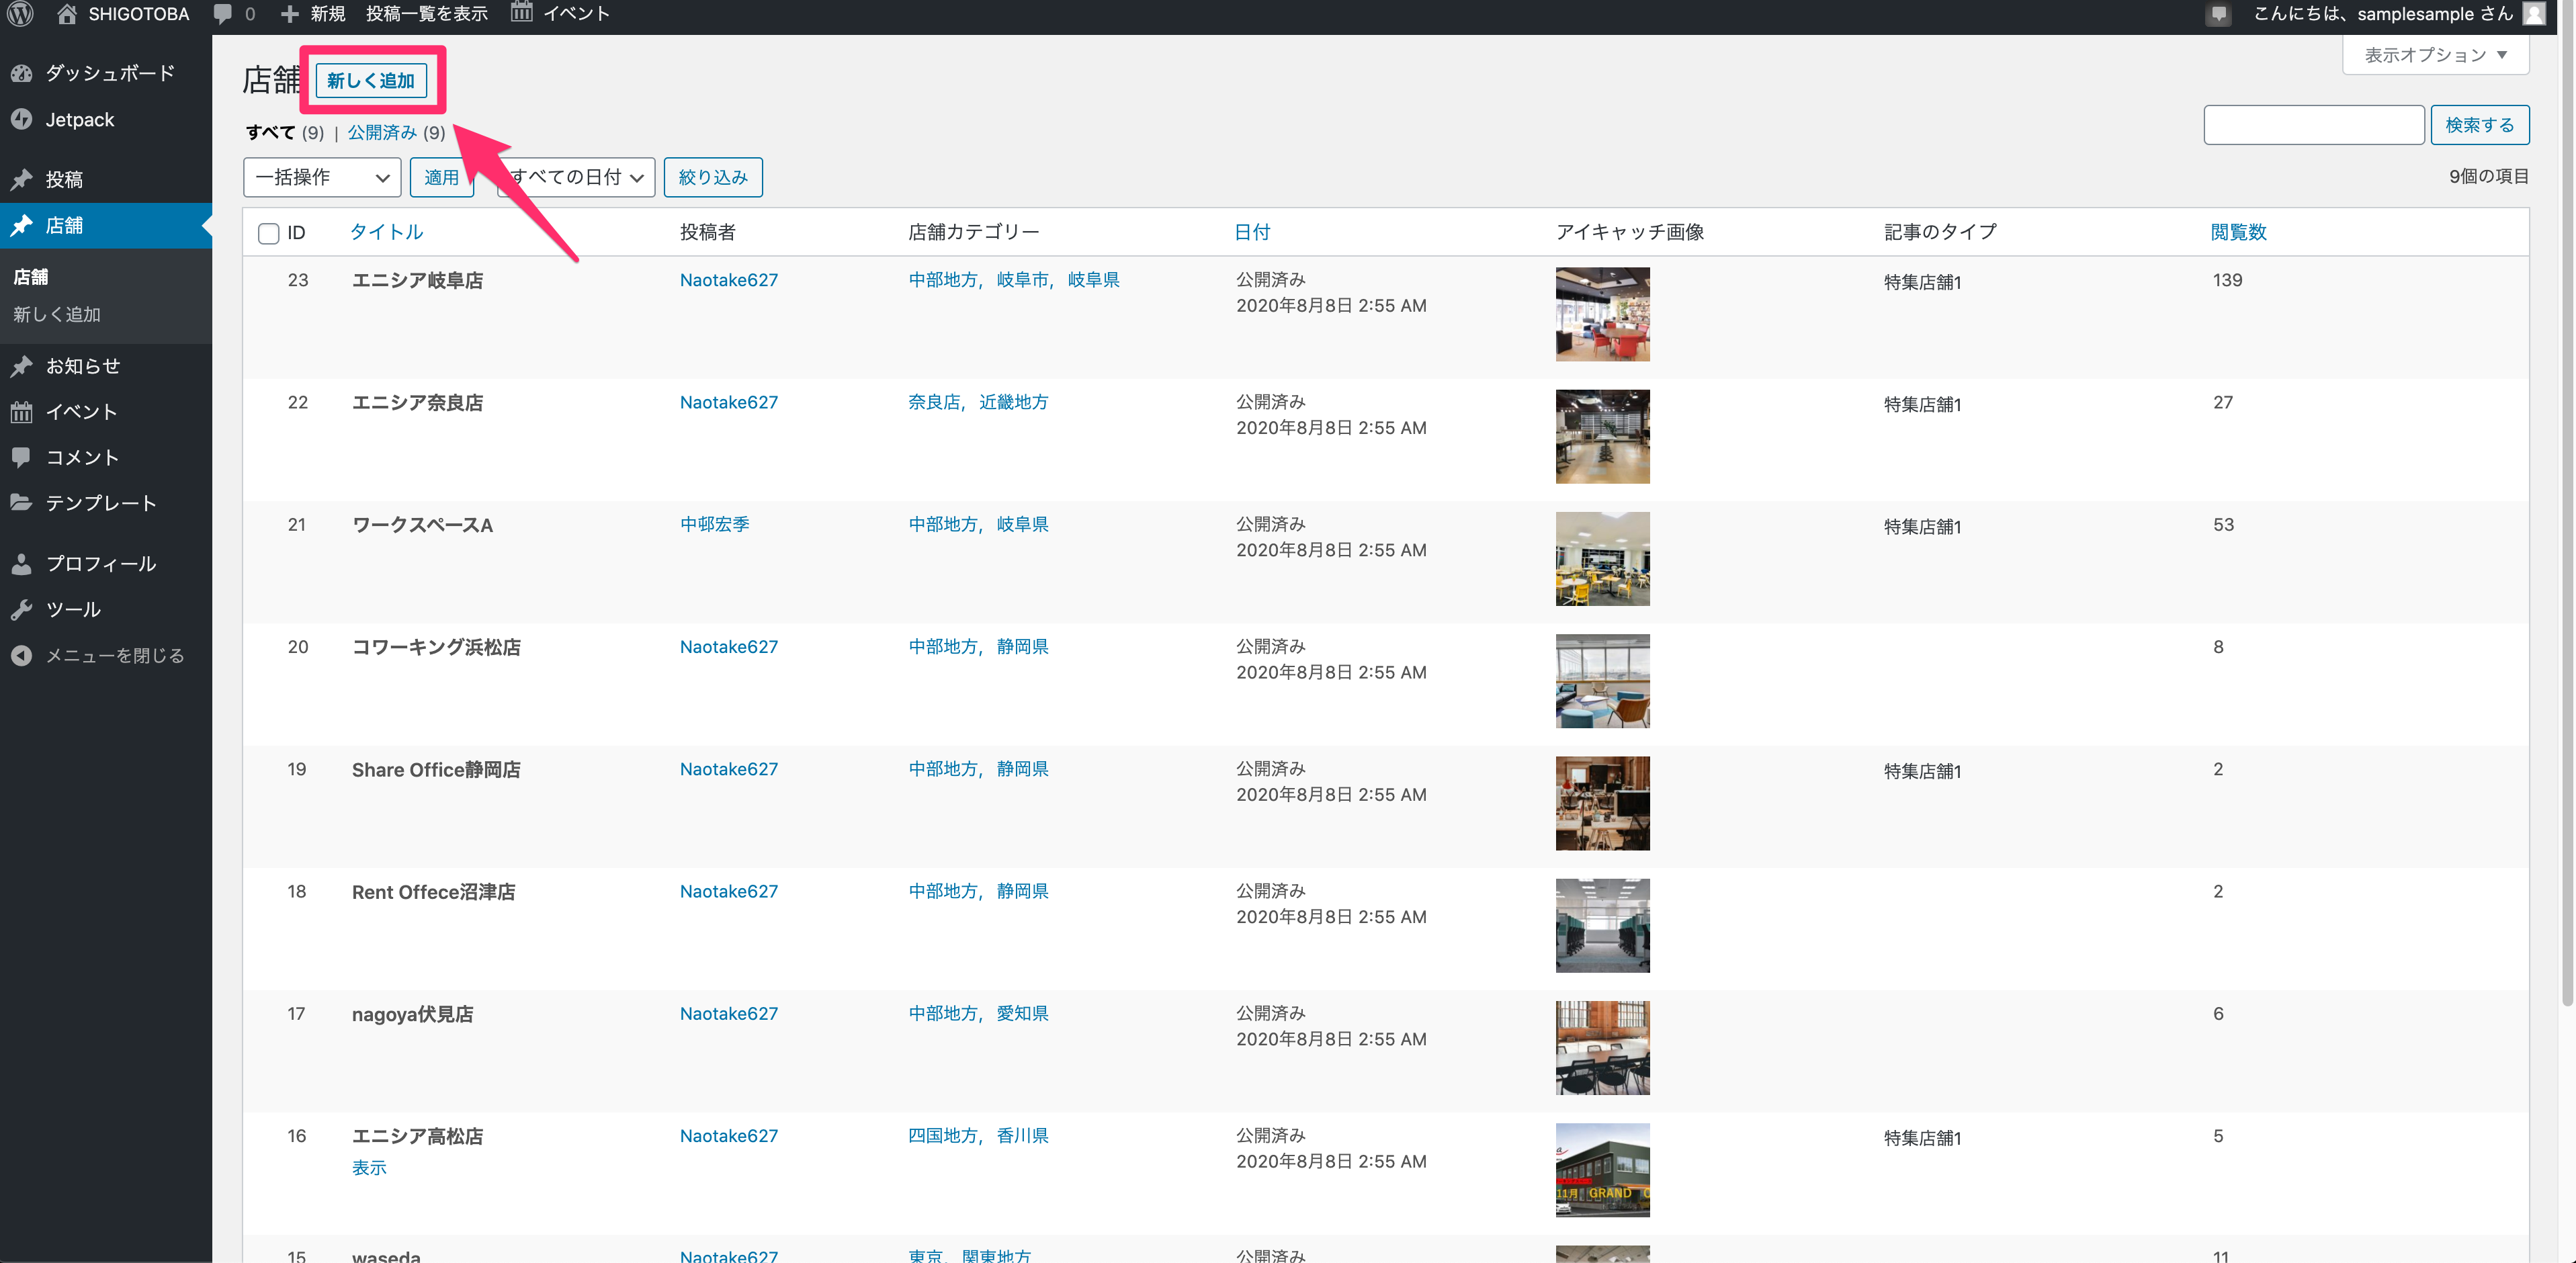Screen dimensions: 2576x1263
Task: Click the Jetpack lightning icon
Action: coord(21,119)
